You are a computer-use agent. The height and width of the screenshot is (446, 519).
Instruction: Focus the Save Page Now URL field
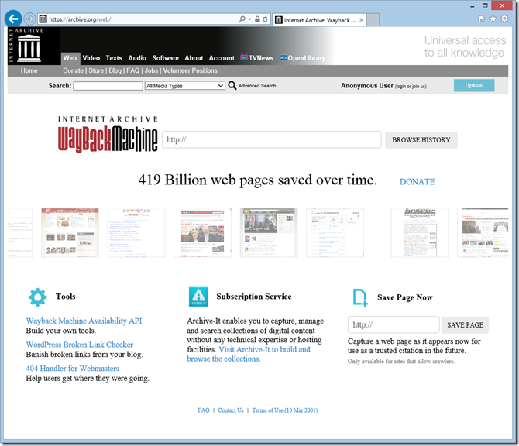(394, 324)
